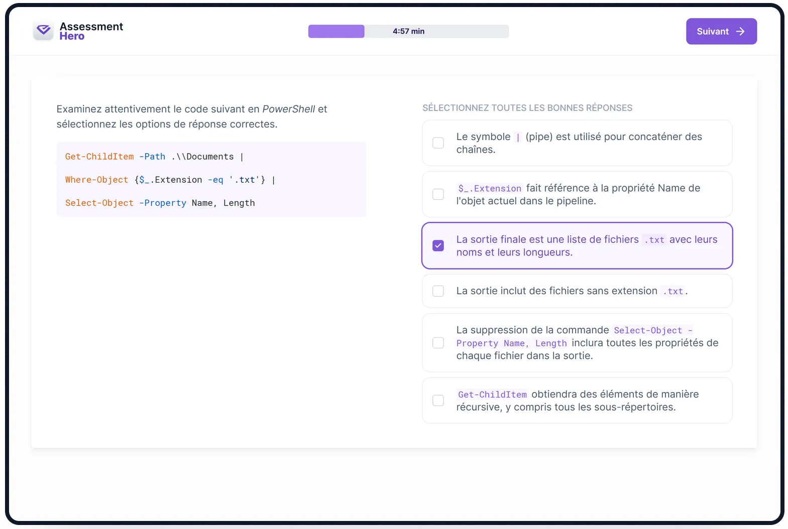Click the '.txt' code tag in selected answer
This screenshot has width=788, height=529.
[x=654, y=240]
